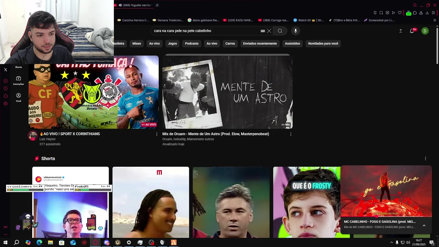Select the Podcasts filter chip
Screen dimensions: 439x247
(191, 44)
